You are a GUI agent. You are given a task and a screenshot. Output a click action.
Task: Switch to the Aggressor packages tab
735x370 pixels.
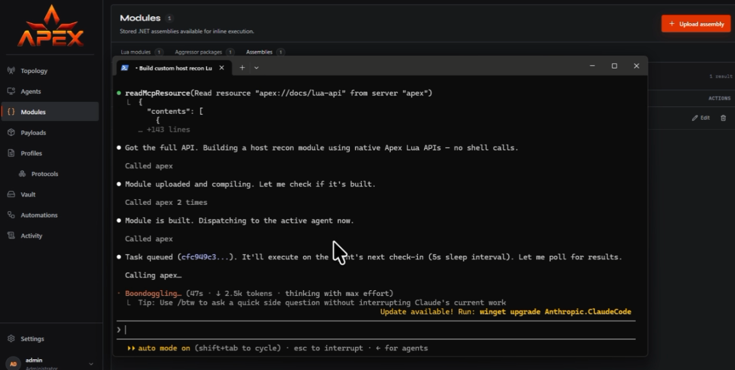[204, 52]
